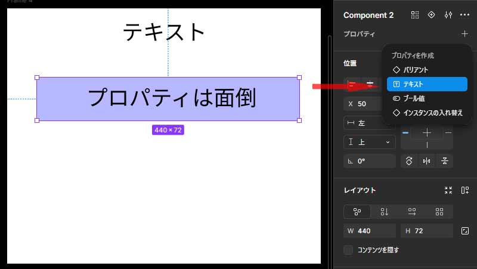
Task: Open the three-dots more options menu
Action: coord(464,15)
